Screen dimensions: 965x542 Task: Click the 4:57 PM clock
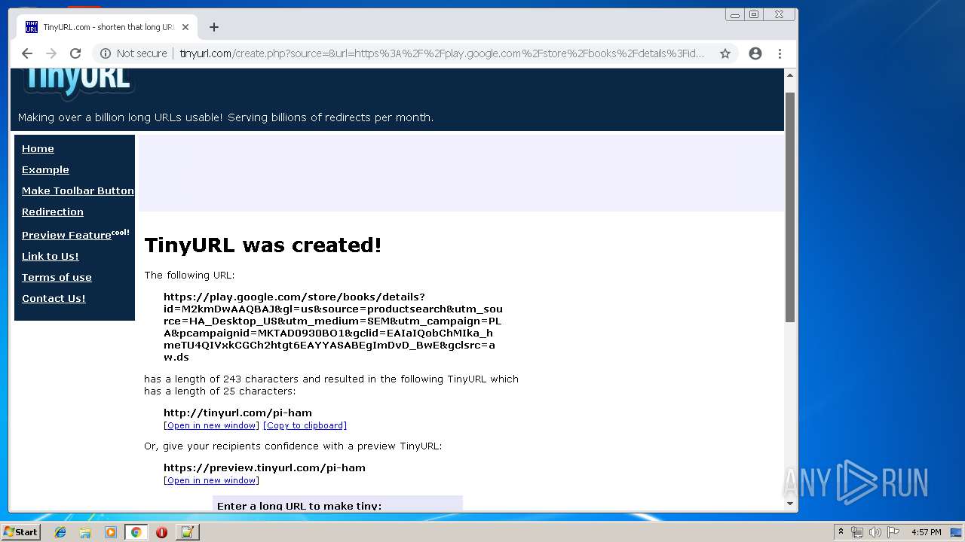tap(927, 532)
